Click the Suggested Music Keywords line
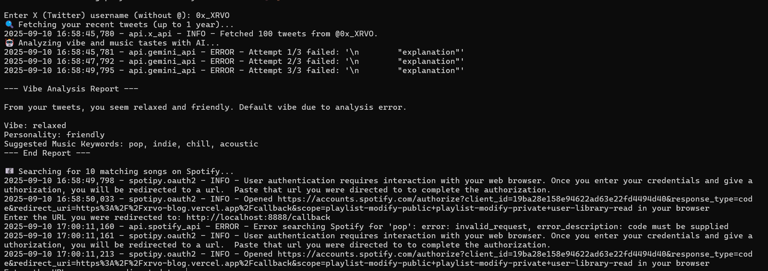 131,144
